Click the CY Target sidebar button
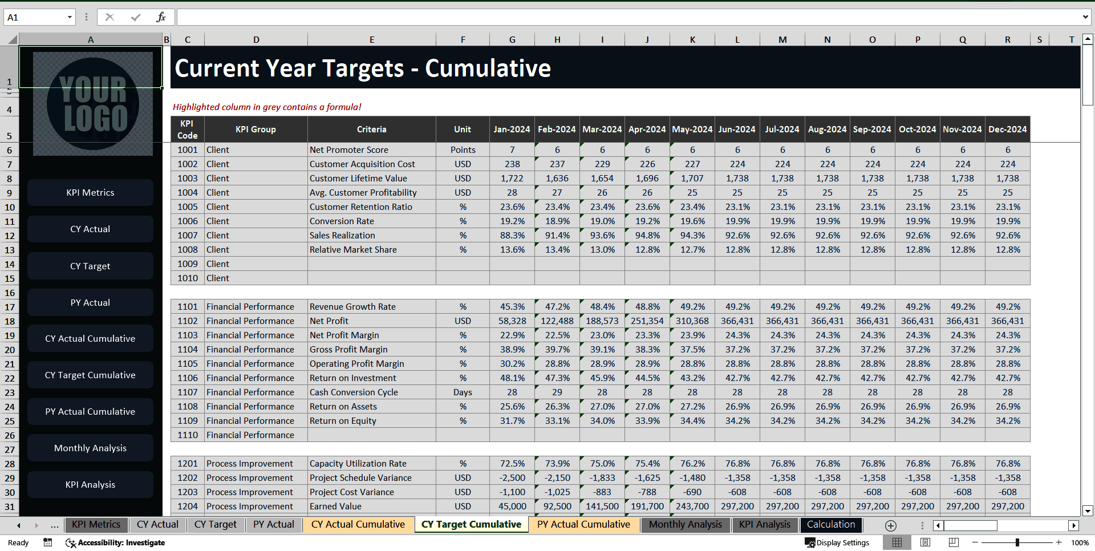1095x551 pixels. (90, 266)
